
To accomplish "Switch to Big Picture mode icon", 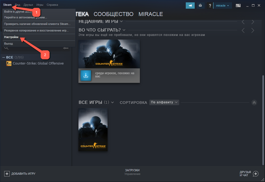I will click(238, 5).
